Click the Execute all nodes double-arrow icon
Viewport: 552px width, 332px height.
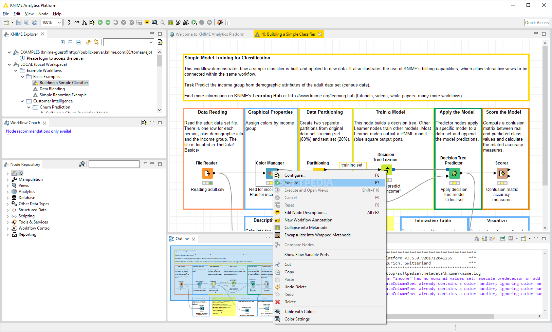pos(108,22)
